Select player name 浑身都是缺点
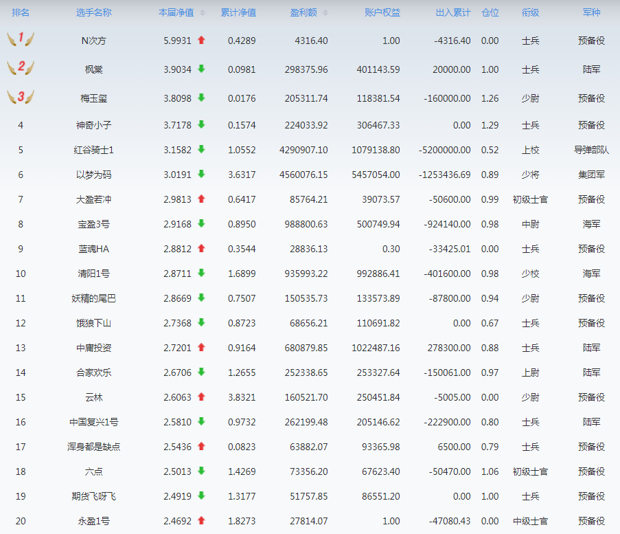 coord(93,447)
